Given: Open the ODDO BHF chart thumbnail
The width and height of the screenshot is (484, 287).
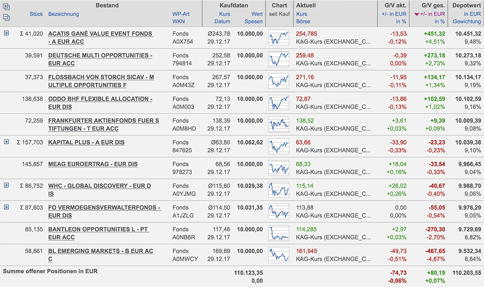Looking at the screenshot, I should (279, 103).
